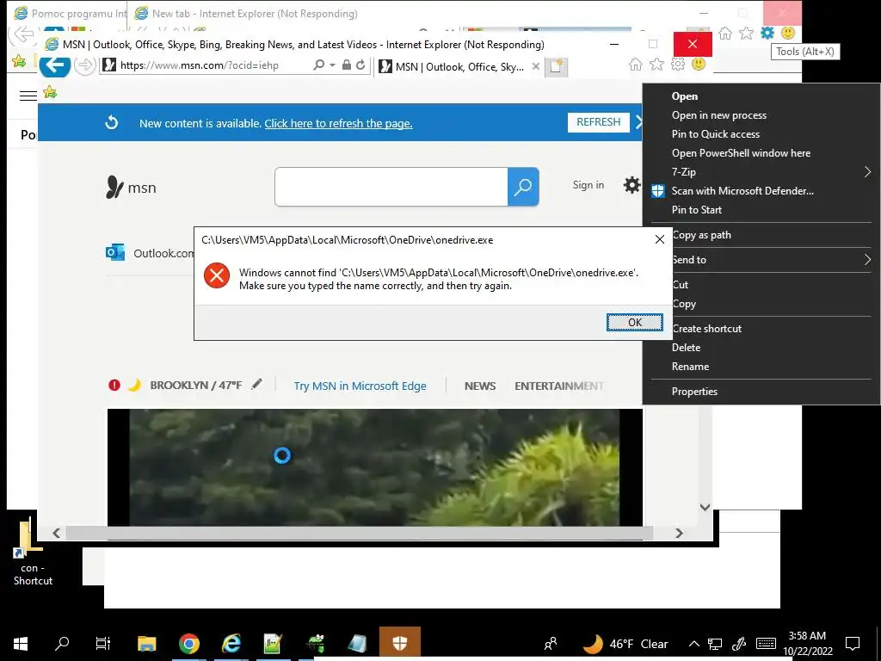Click the arrow right of REFRESH banner

tap(638, 122)
